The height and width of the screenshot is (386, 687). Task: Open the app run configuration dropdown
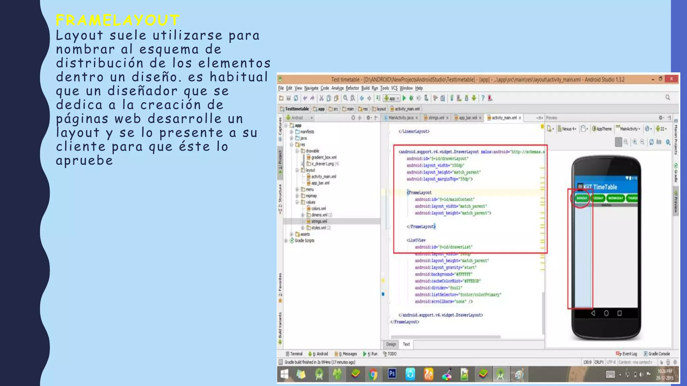[392, 98]
